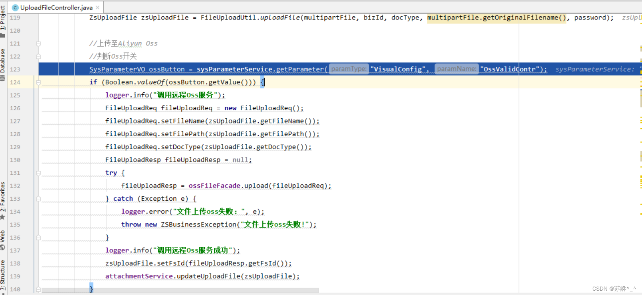This screenshot has width=642, height=295.
Task: Click gutter line number 132
Action: [15, 186]
